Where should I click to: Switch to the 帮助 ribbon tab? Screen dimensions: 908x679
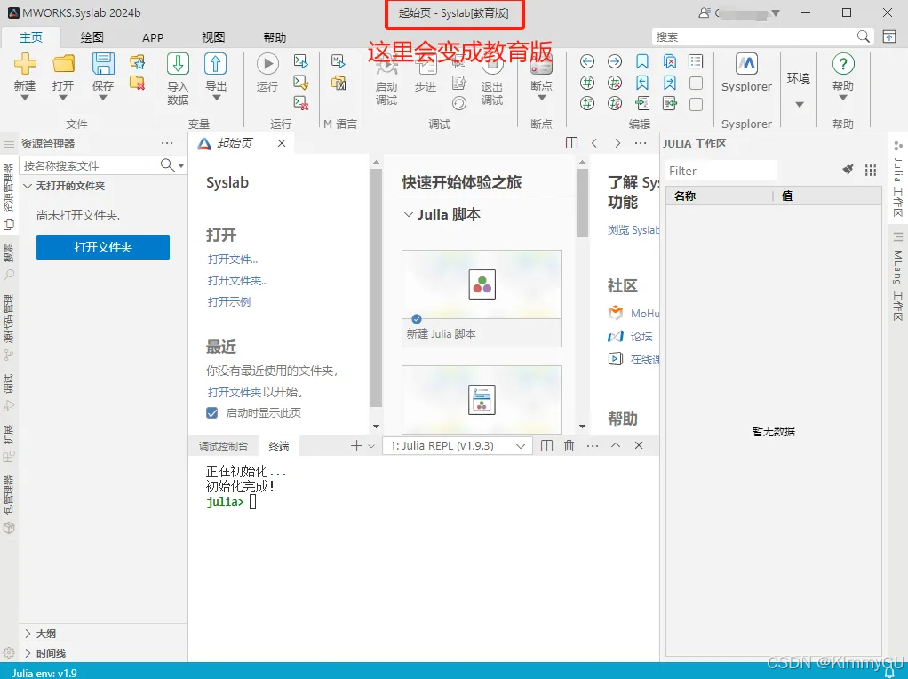(275, 37)
